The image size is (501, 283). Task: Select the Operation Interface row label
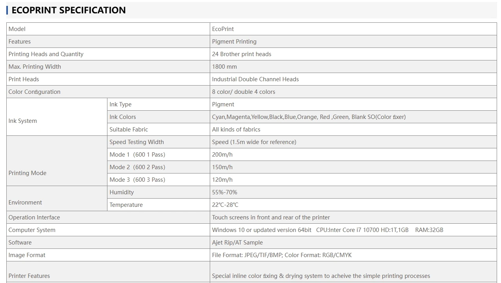108,217
